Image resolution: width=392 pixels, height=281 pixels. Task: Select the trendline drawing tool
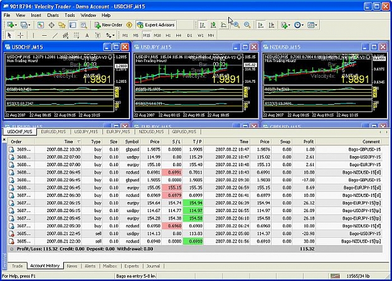(55, 36)
